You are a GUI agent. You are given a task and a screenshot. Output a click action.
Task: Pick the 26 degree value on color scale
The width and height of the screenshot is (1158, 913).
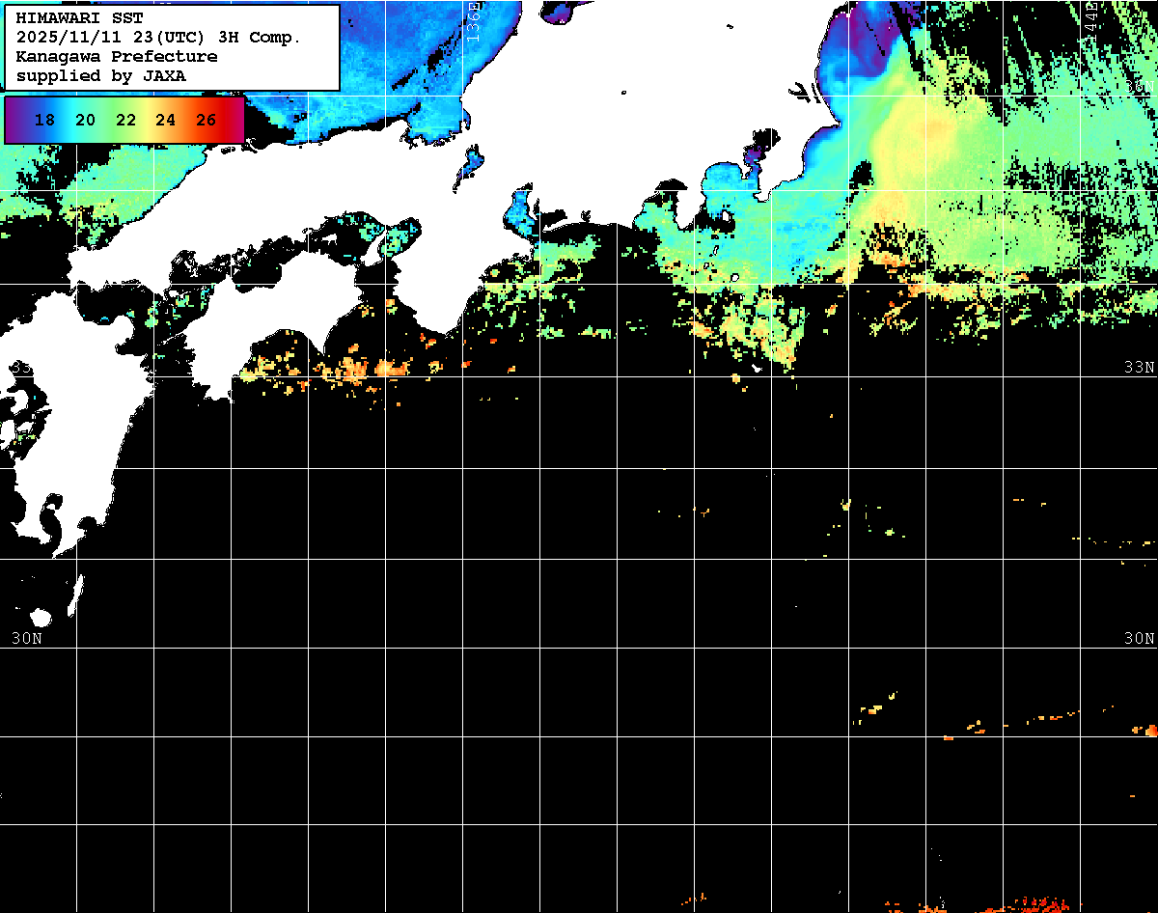tap(206, 121)
